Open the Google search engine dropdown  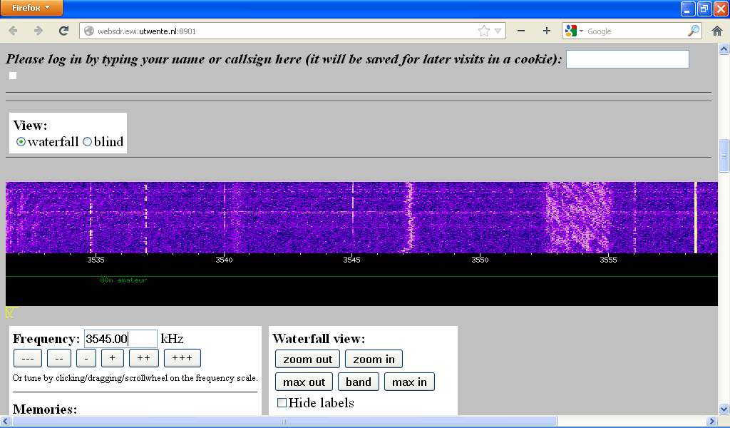pos(574,31)
